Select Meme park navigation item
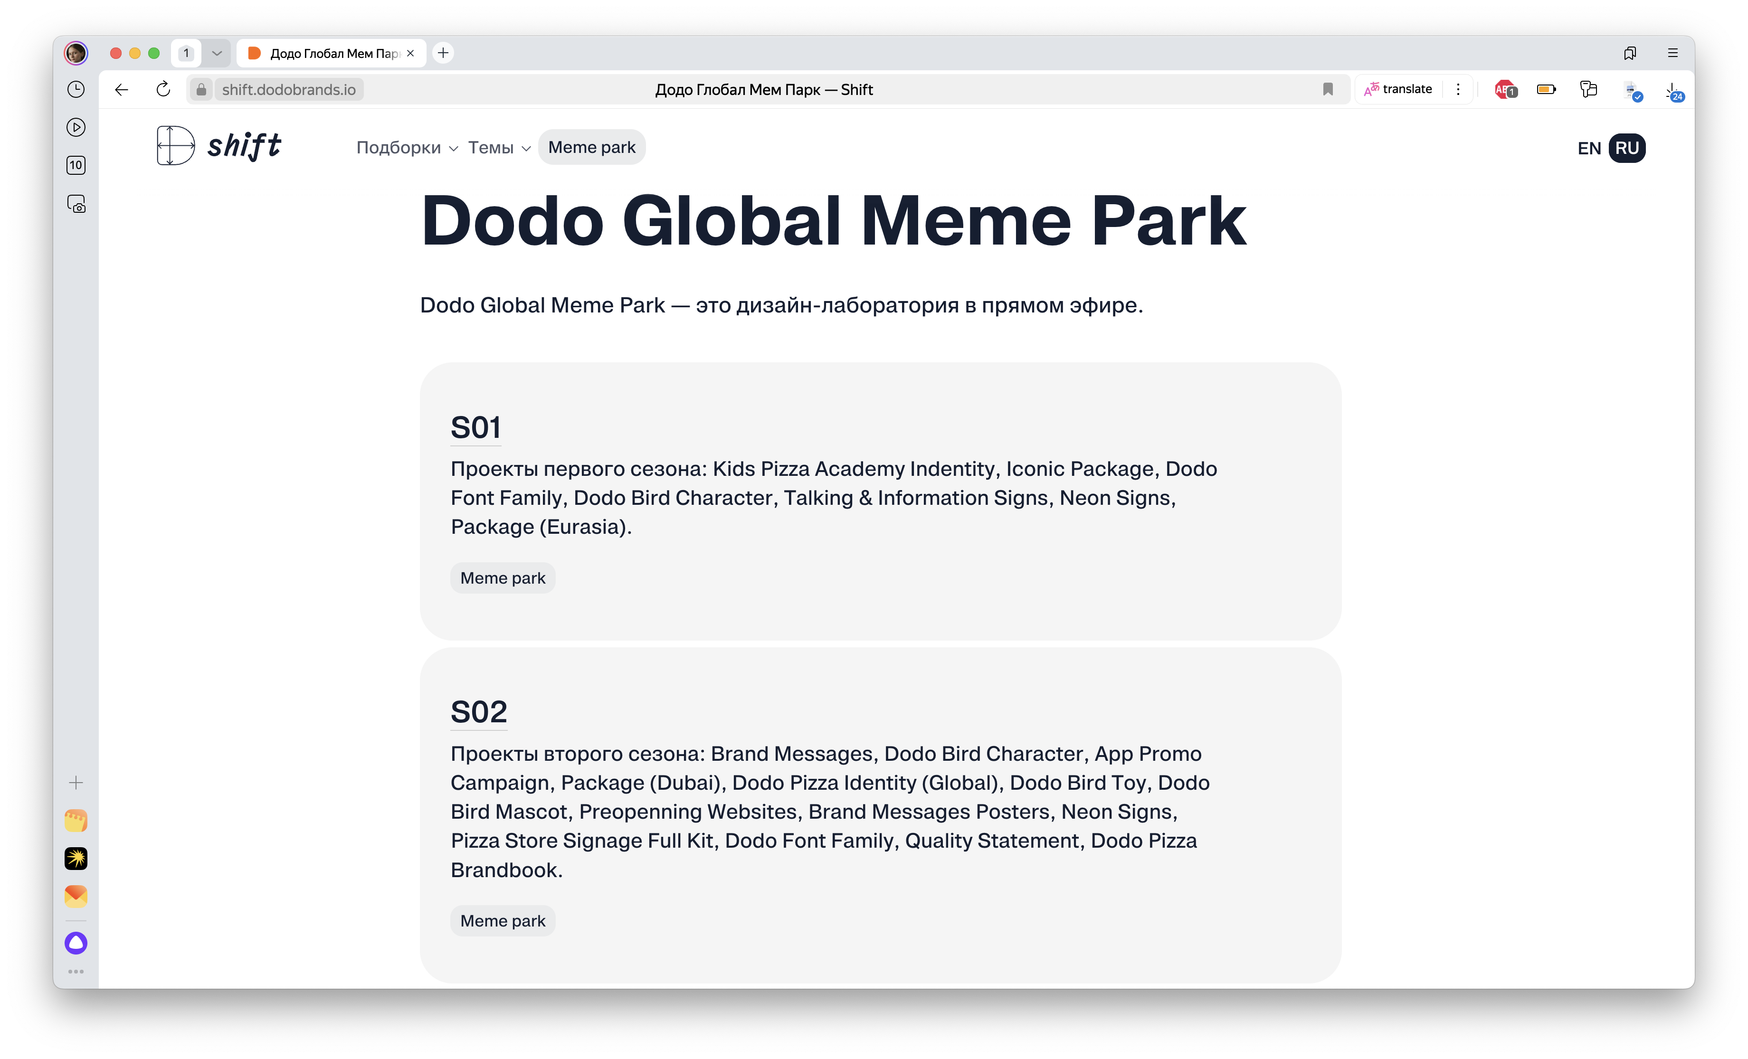This screenshot has width=1748, height=1059. tap(592, 148)
